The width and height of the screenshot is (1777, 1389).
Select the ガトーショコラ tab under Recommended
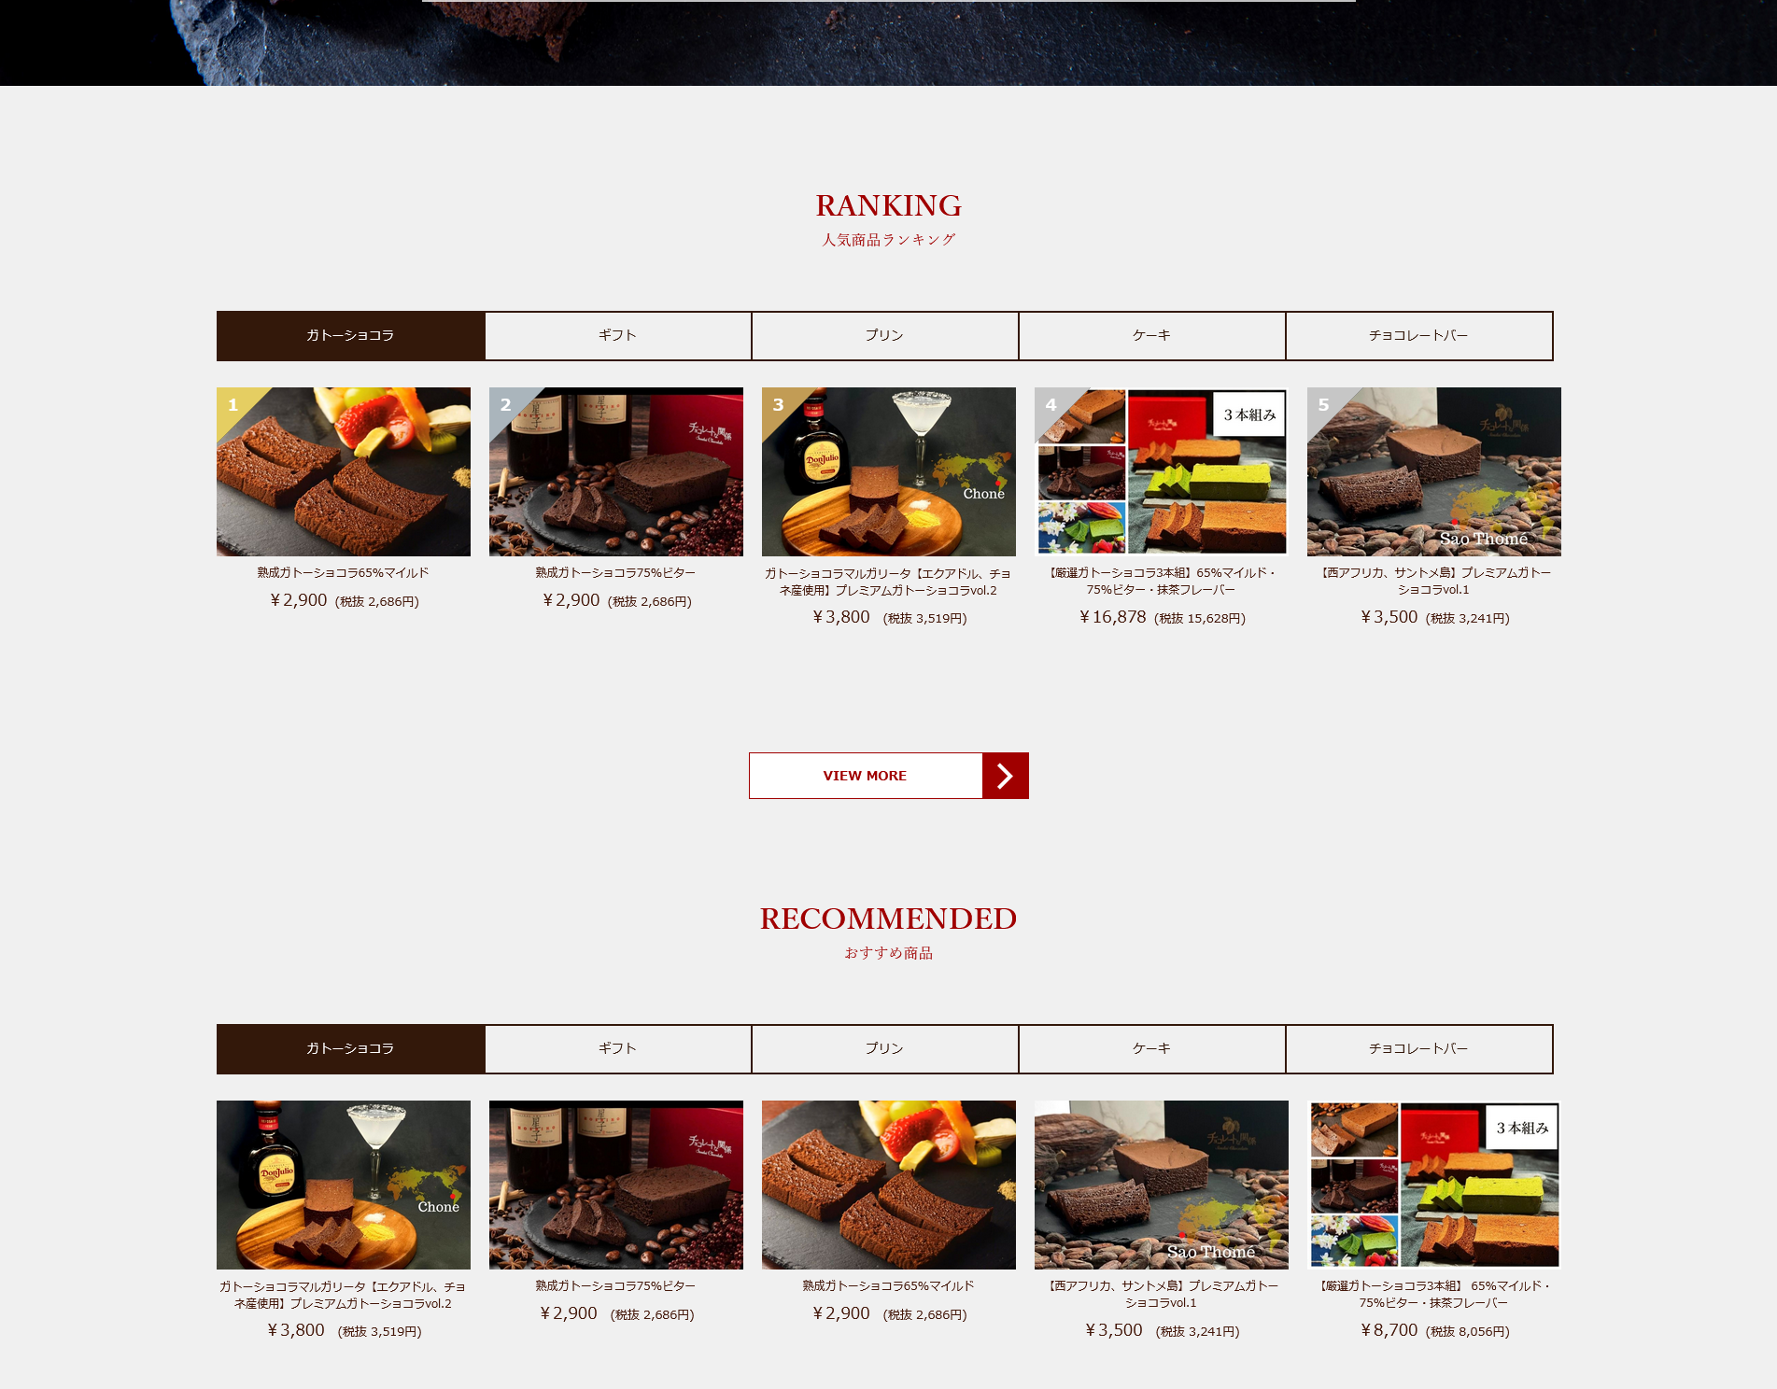click(x=351, y=1048)
